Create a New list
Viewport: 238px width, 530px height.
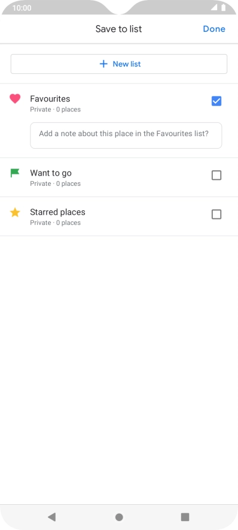119,64
